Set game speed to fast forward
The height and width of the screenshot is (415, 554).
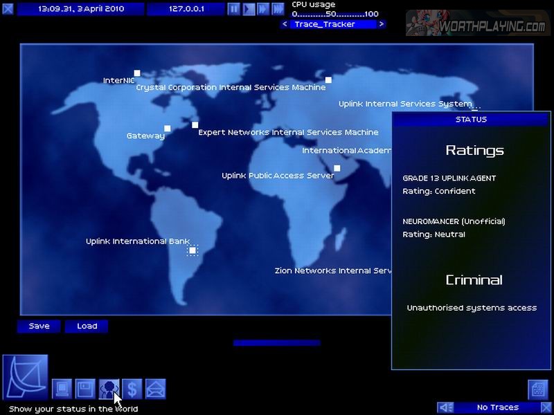click(x=263, y=9)
